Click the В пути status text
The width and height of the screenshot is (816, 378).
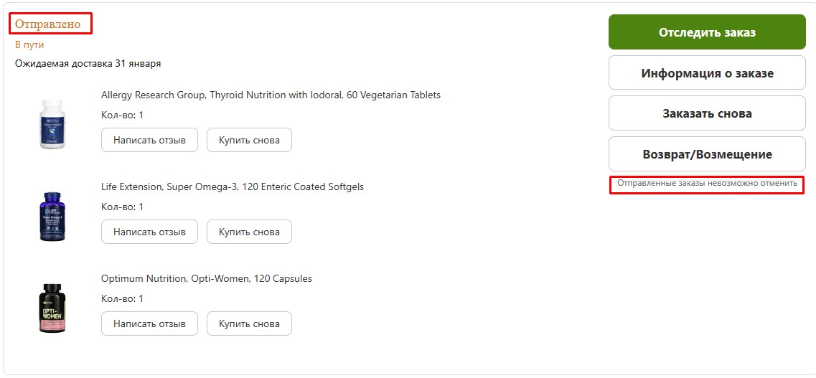(29, 44)
